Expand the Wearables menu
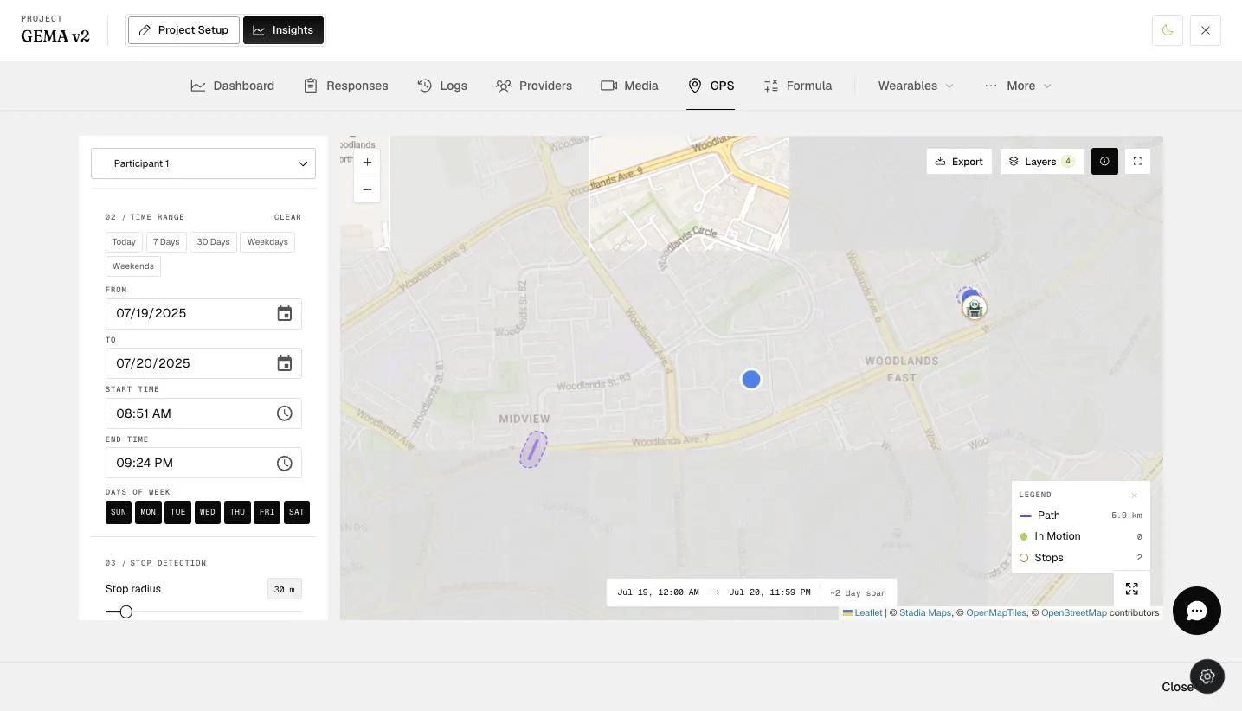The width and height of the screenshot is (1242, 711). tap(916, 86)
